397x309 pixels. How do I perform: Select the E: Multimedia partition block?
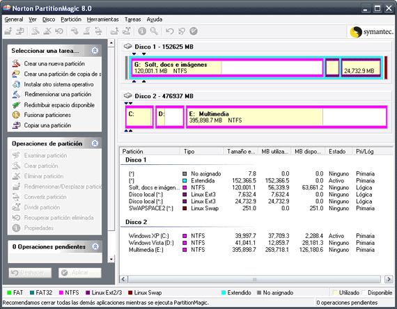tap(287, 117)
